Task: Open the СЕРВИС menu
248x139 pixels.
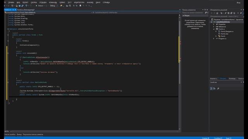Action: coord(62,3)
